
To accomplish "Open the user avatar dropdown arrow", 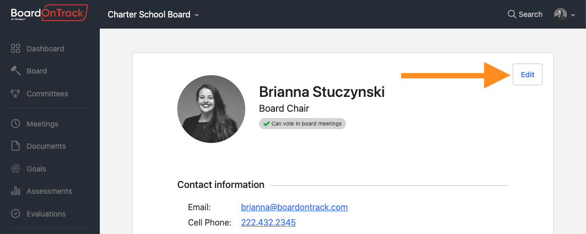I will pos(573,15).
